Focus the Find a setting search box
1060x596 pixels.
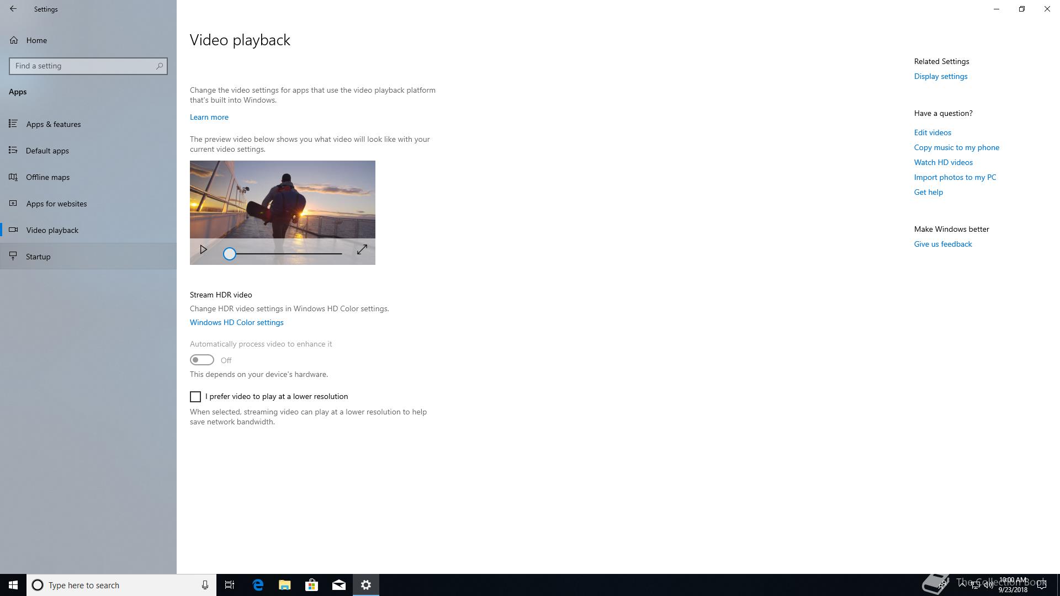coord(83,66)
